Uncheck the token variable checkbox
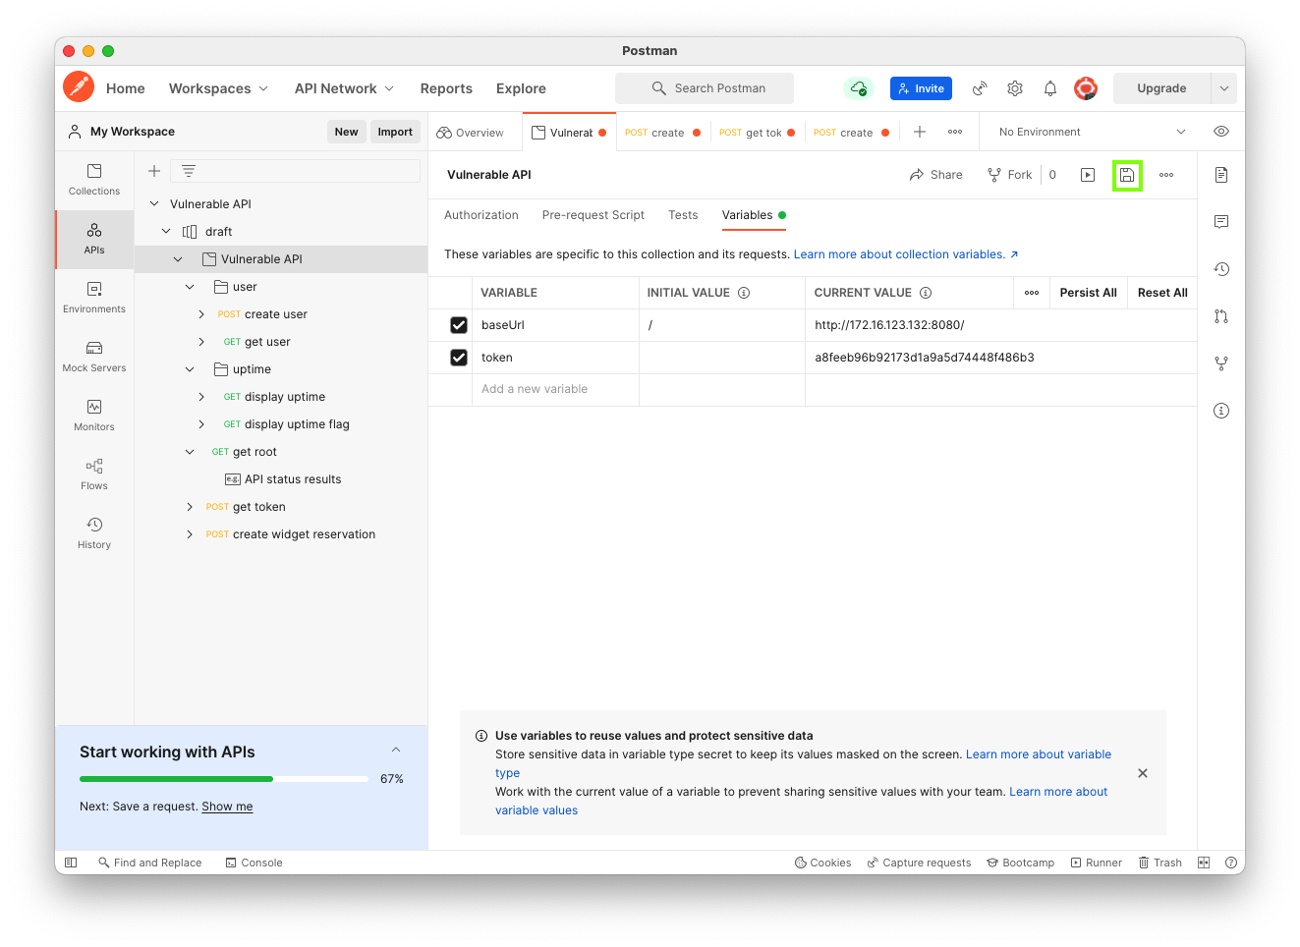 tap(459, 358)
